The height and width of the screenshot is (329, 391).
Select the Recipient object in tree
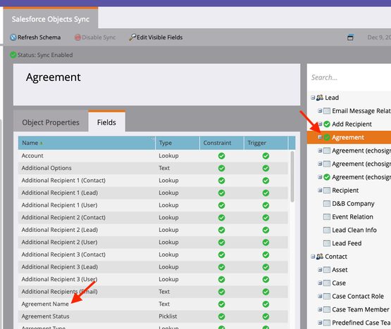[345, 191]
